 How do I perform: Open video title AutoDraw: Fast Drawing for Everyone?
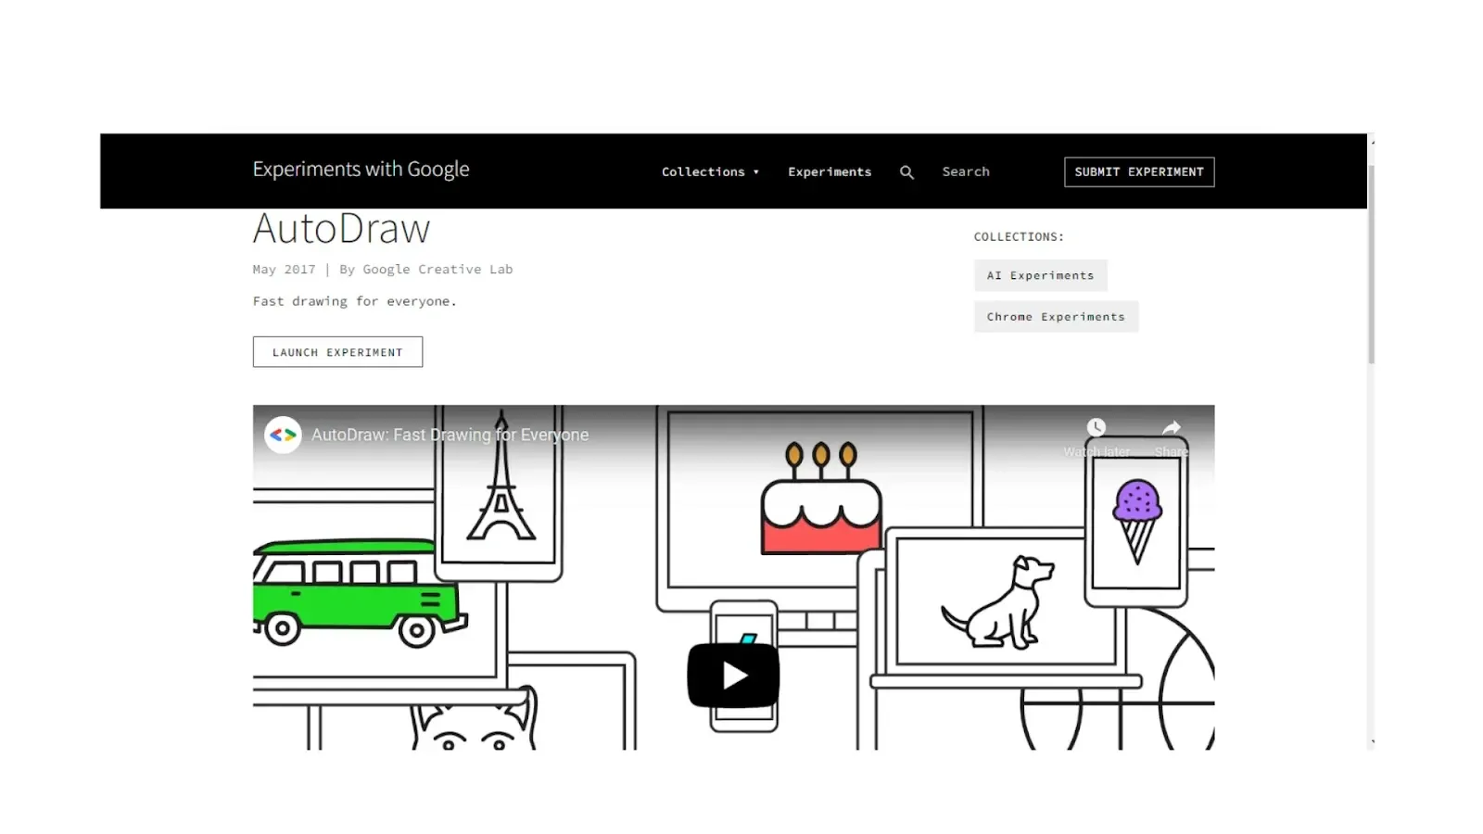pyautogui.click(x=450, y=435)
